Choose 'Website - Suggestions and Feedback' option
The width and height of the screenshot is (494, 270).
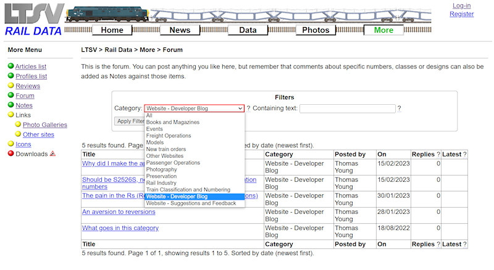191,203
